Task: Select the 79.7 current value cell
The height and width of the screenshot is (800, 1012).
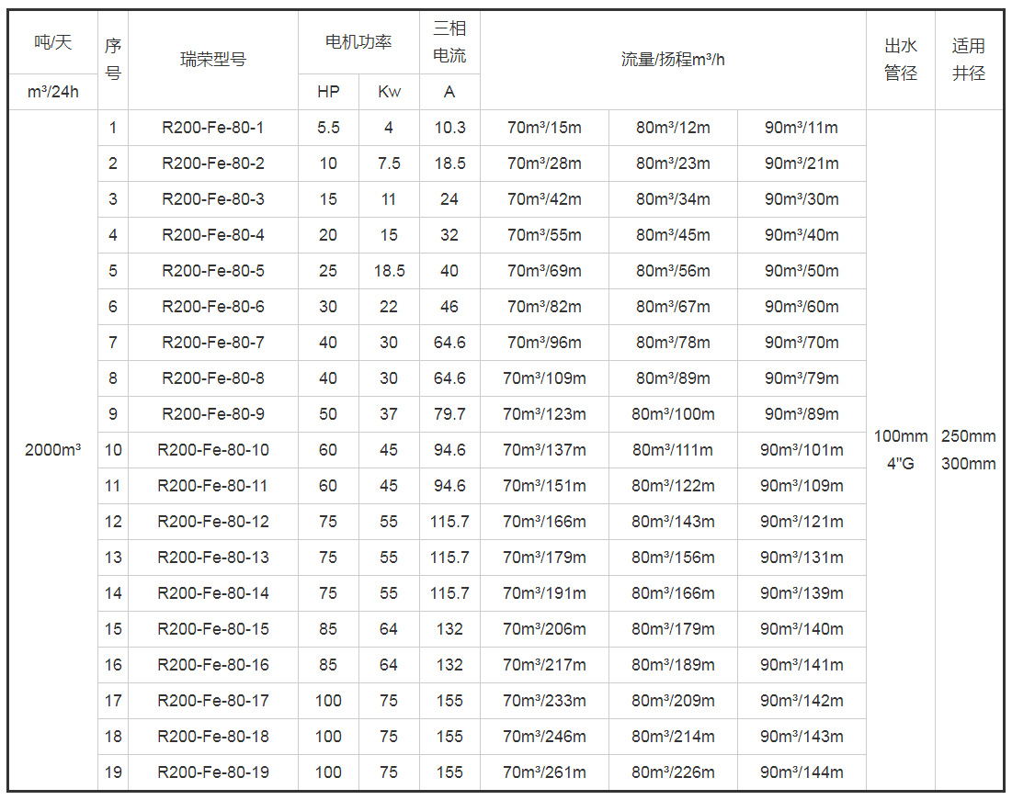Action: [449, 414]
